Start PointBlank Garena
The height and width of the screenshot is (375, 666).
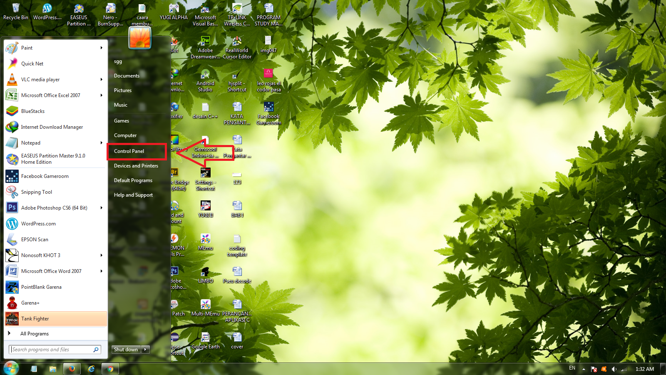pyautogui.click(x=56, y=287)
